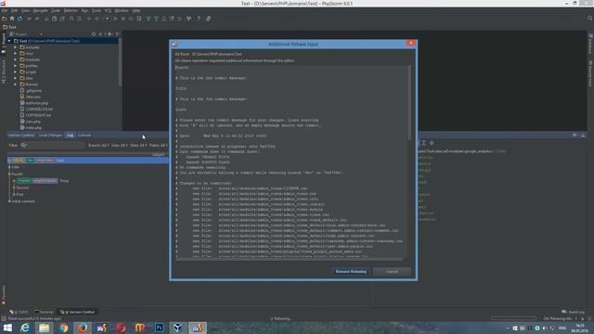Open the View menu

pyautogui.click(x=25, y=10)
